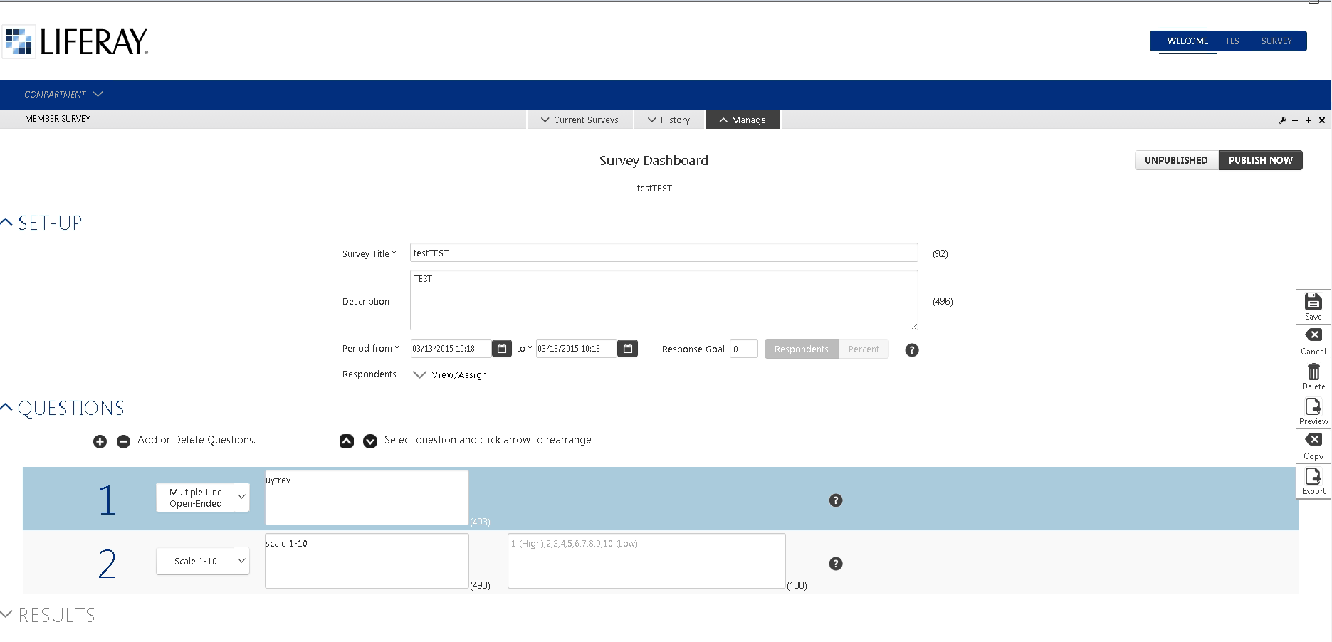
Task: Open calendar for Period to date
Action: pos(627,349)
